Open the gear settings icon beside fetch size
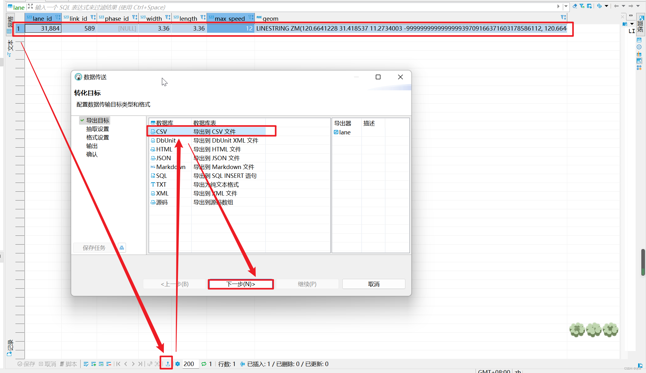The image size is (646, 373). pos(178,364)
